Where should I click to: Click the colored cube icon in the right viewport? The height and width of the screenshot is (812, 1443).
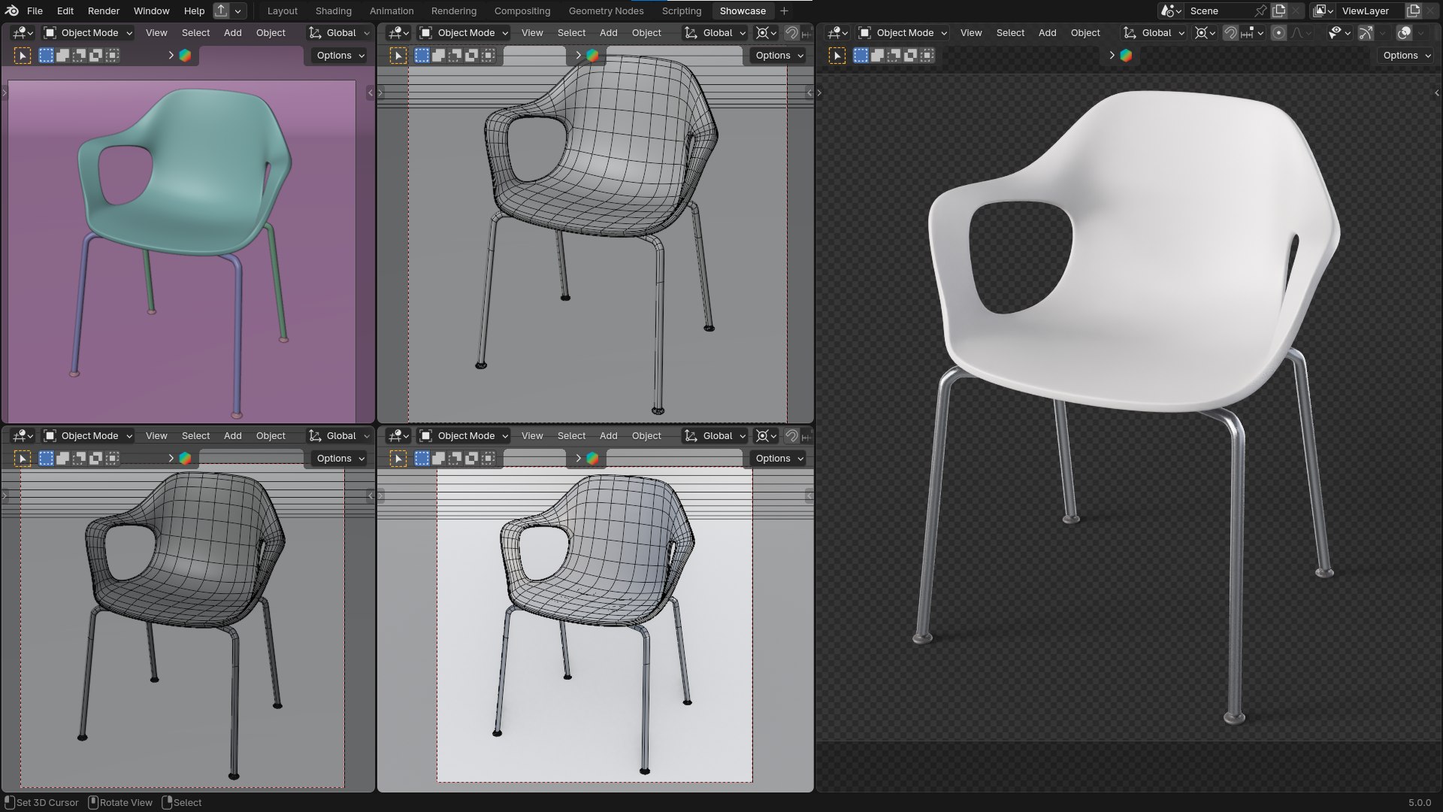coord(1126,55)
